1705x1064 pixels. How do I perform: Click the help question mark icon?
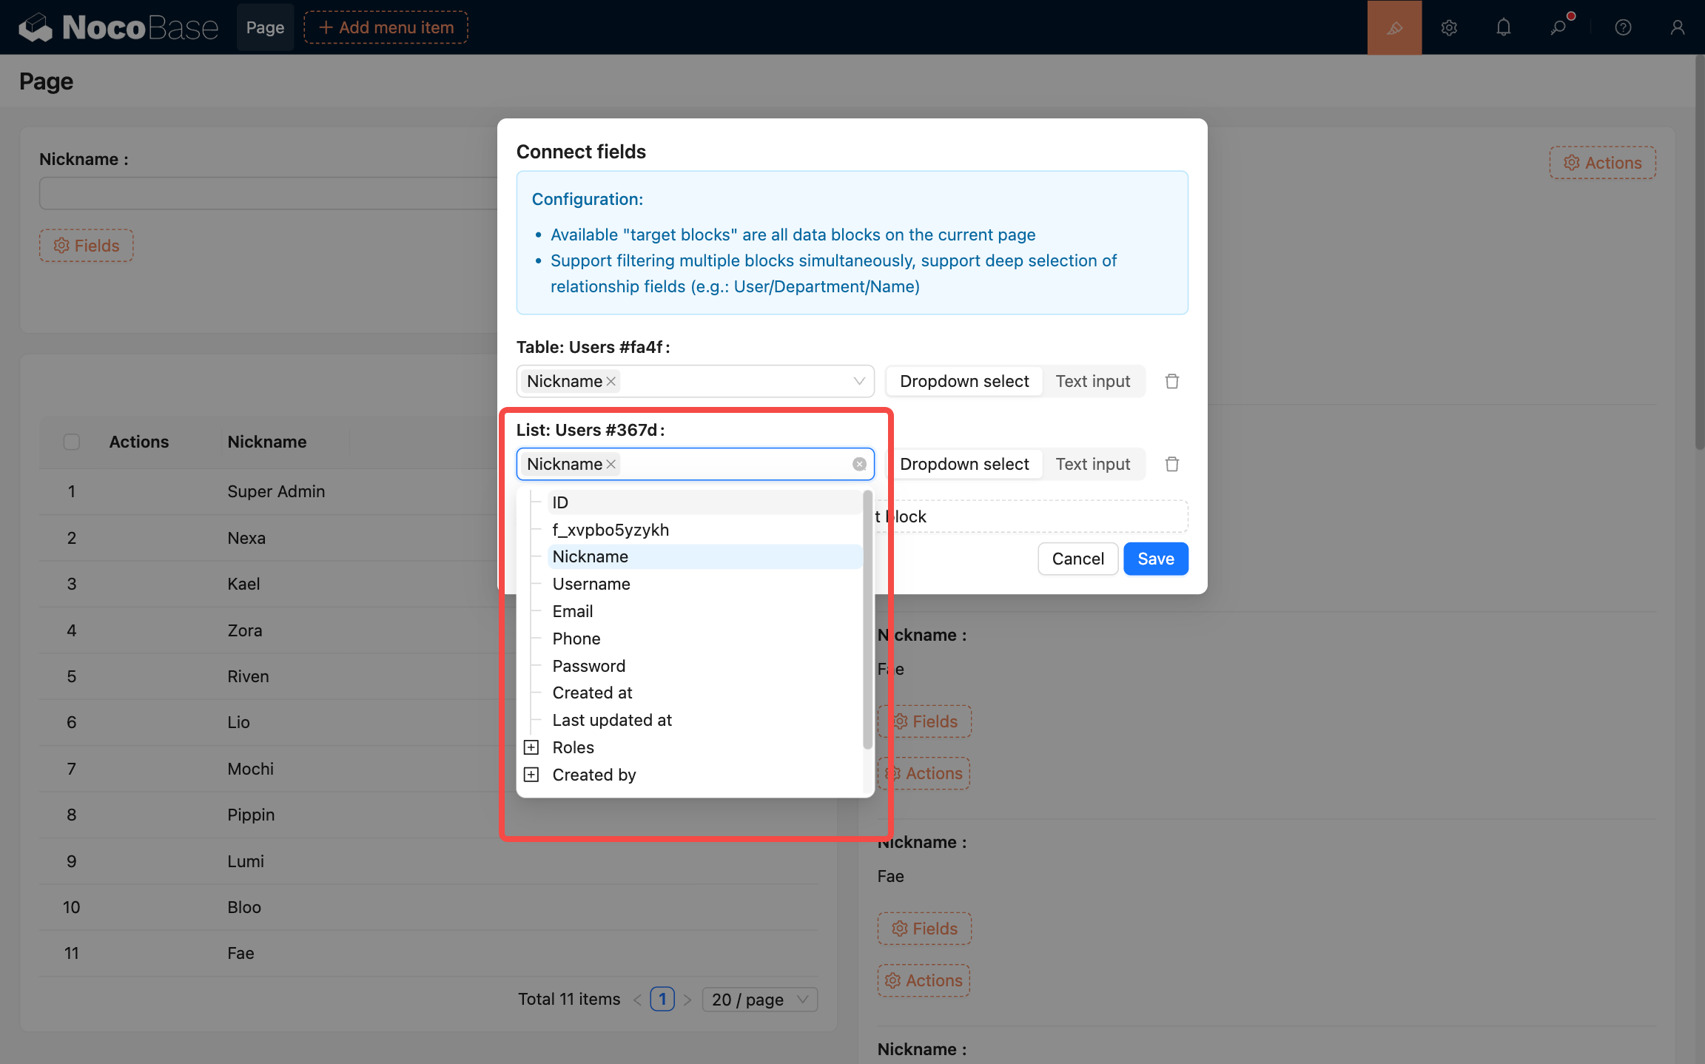coord(1623,27)
